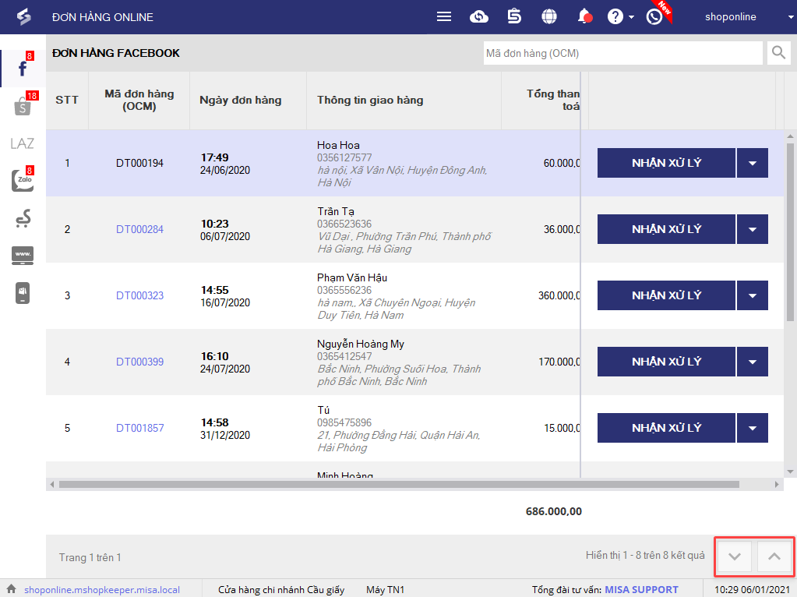Open the phone support icon marked New
This screenshot has height=597, width=797.
(654, 16)
